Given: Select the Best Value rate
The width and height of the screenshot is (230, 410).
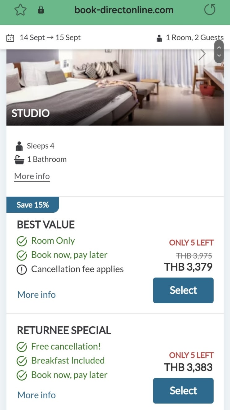Looking at the screenshot, I should coord(183,290).
